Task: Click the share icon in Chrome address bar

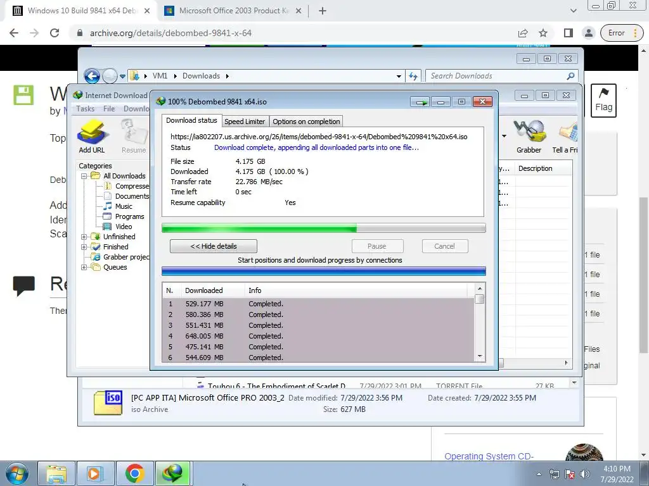Action: 523,33
